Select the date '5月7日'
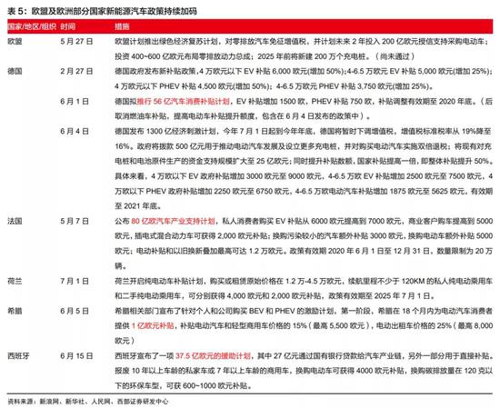Screen dimensions: 500x408 75,221
